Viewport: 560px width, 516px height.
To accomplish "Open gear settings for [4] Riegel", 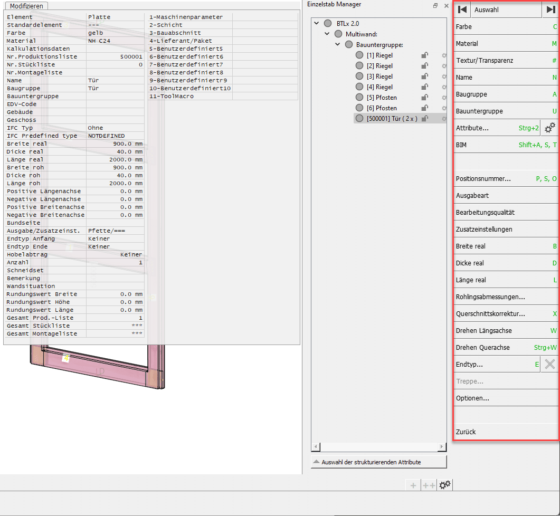I will (x=444, y=87).
